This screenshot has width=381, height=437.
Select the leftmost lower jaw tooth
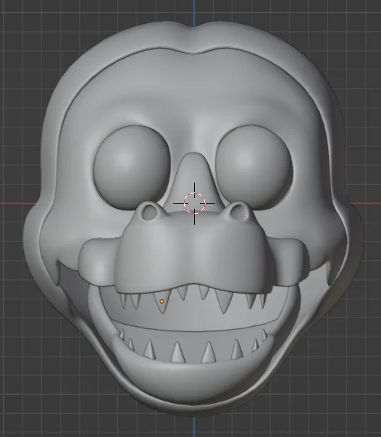click(122, 334)
